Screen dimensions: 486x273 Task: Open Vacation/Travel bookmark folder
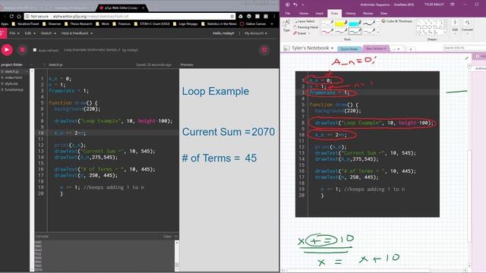25,24
